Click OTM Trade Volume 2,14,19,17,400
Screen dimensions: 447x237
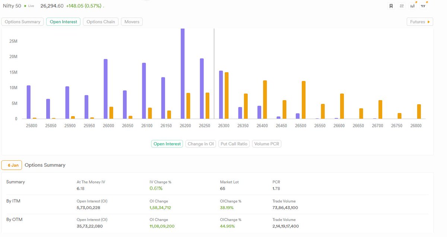click(x=286, y=226)
